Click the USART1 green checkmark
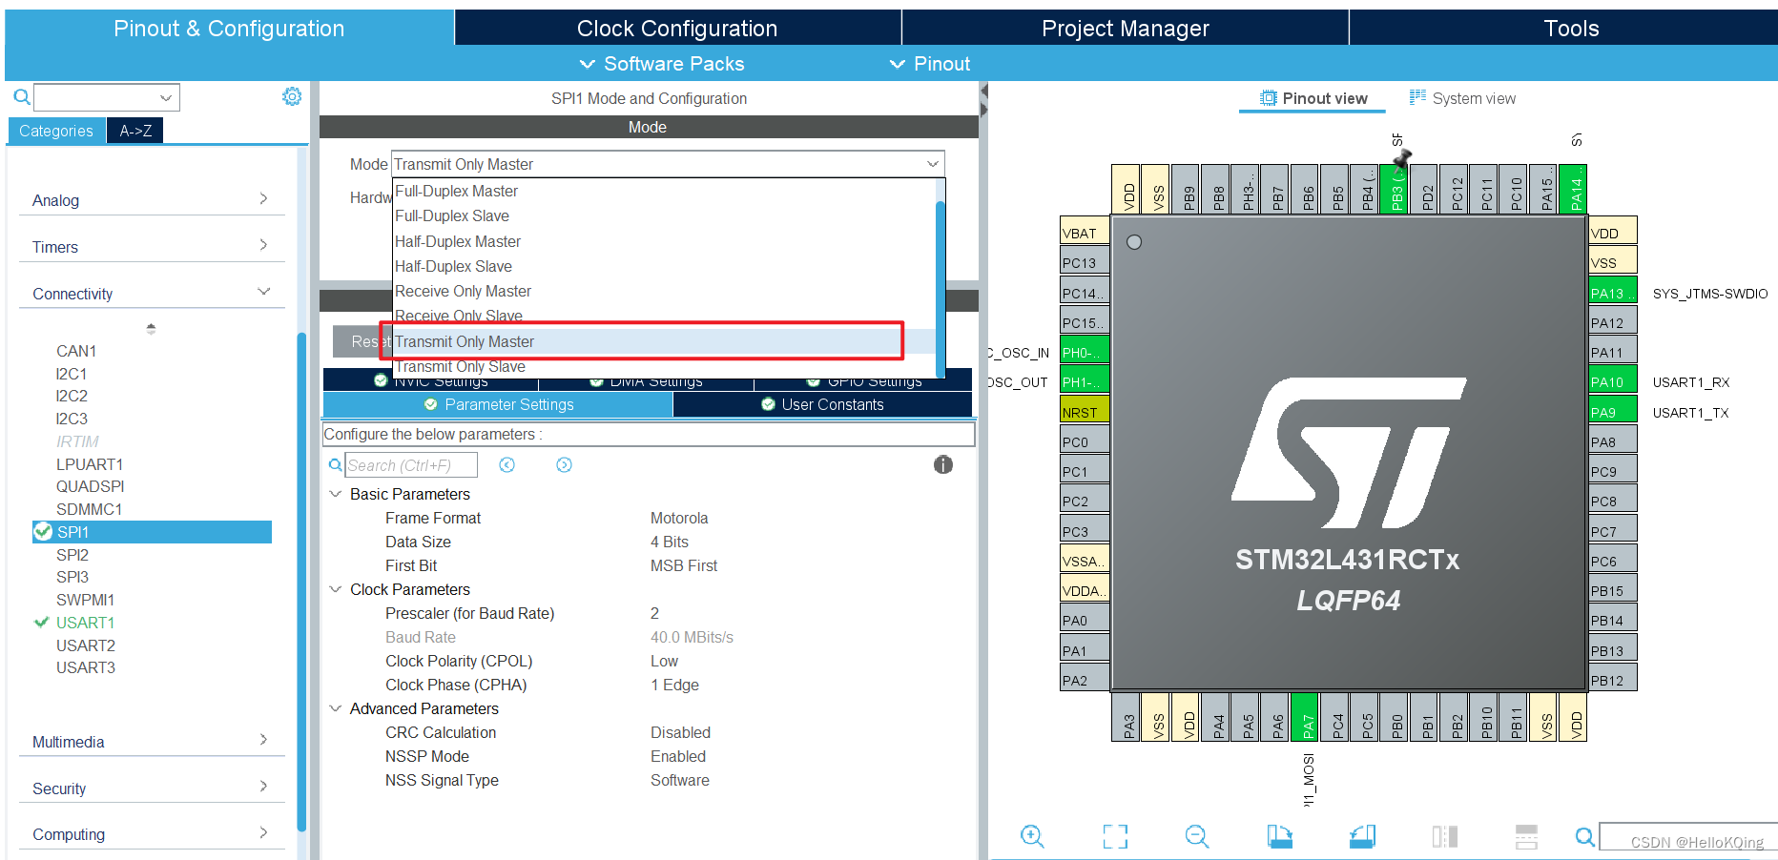The image size is (1778, 860). pyautogui.click(x=41, y=622)
